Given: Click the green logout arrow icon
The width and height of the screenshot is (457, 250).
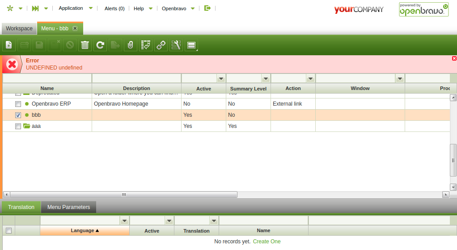Looking at the screenshot, I should point(207,8).
